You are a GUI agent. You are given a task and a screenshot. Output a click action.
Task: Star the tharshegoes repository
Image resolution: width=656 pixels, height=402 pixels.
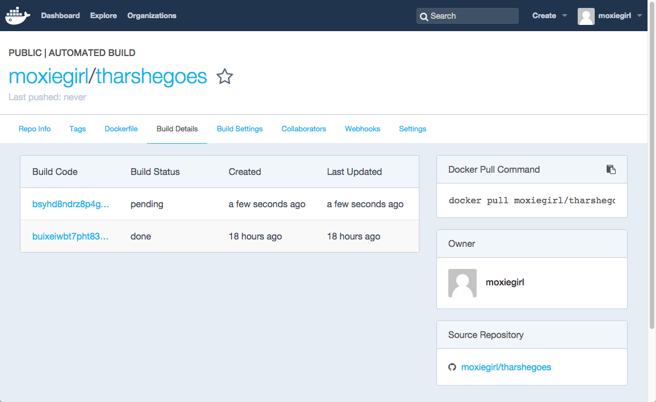point(225,76)
